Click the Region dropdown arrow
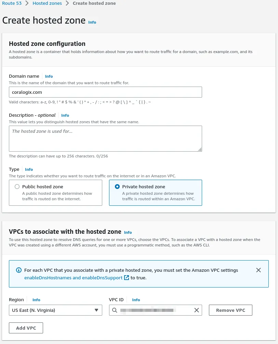Viewport: 278px width, 344px height. pyautogui.click(x=96, y=310)
